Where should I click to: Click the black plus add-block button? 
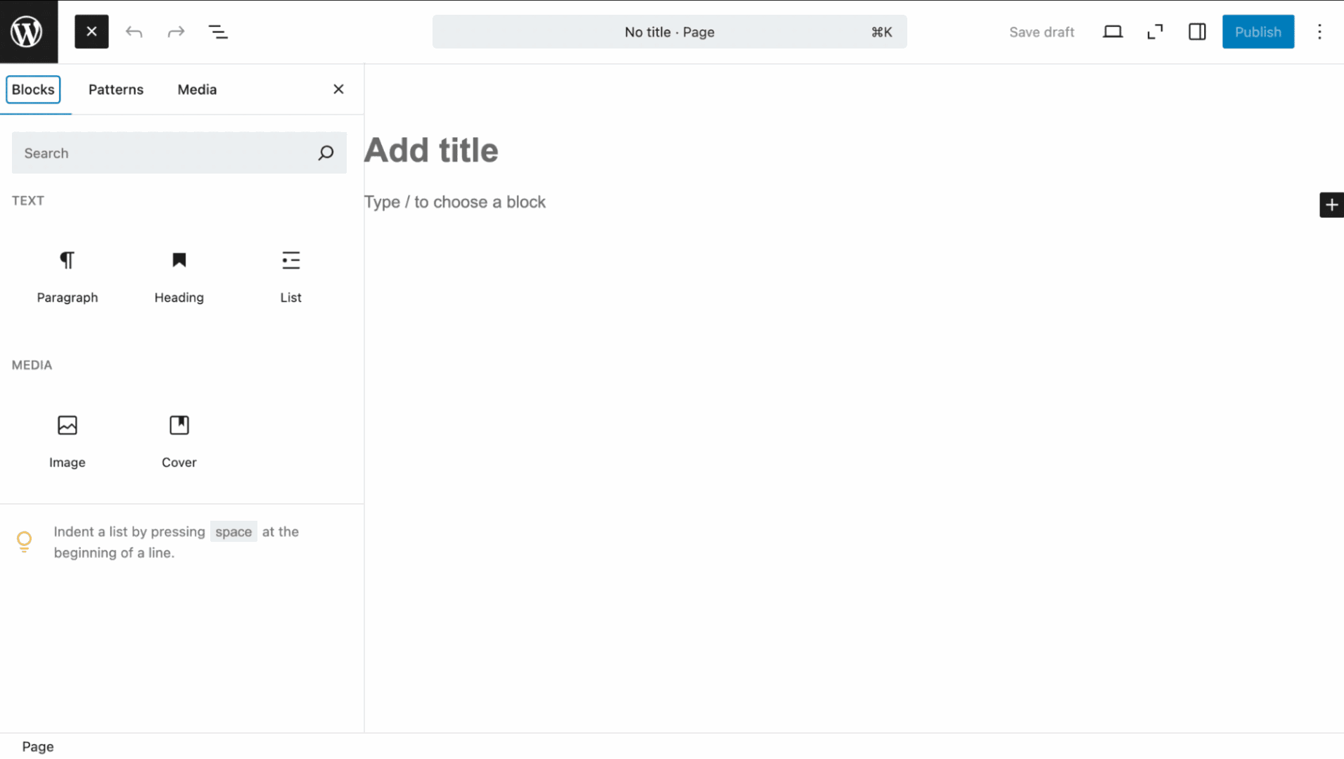(x=1331, y=205)
